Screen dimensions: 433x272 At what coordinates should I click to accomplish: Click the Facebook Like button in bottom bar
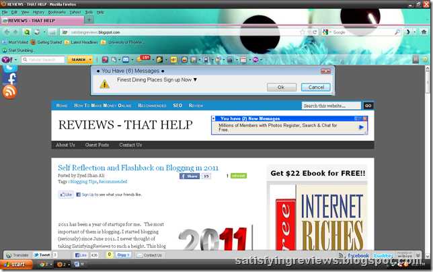(81, 255)
